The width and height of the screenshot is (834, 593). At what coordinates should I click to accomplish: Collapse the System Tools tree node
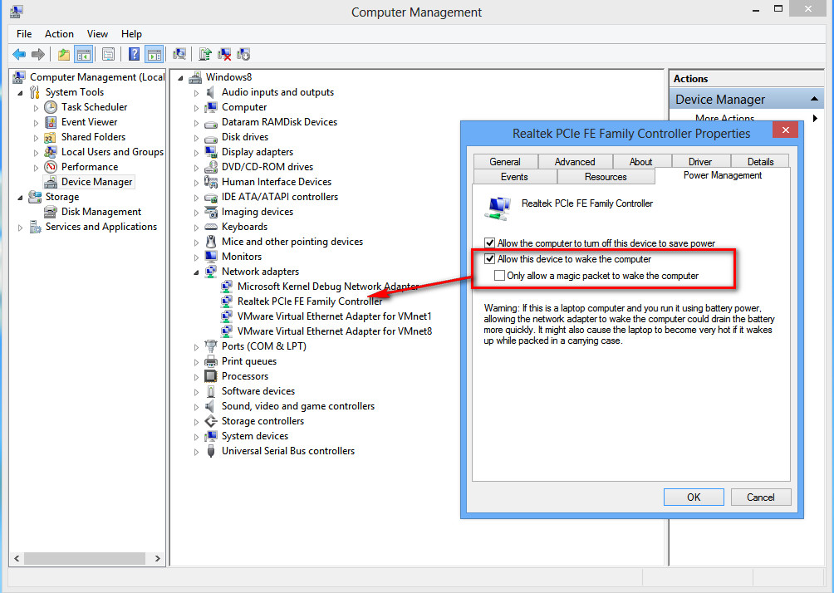point(20,92)
